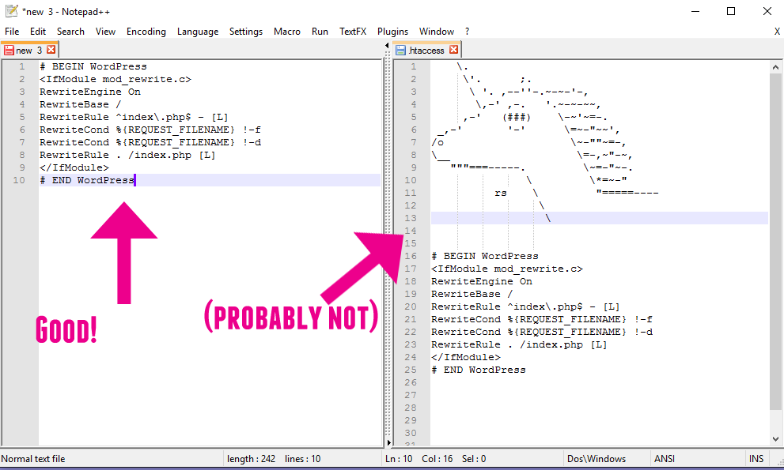Click the 'ANSI' encoding indicator in status bar
784x470 pixels.
pos(665,458)
